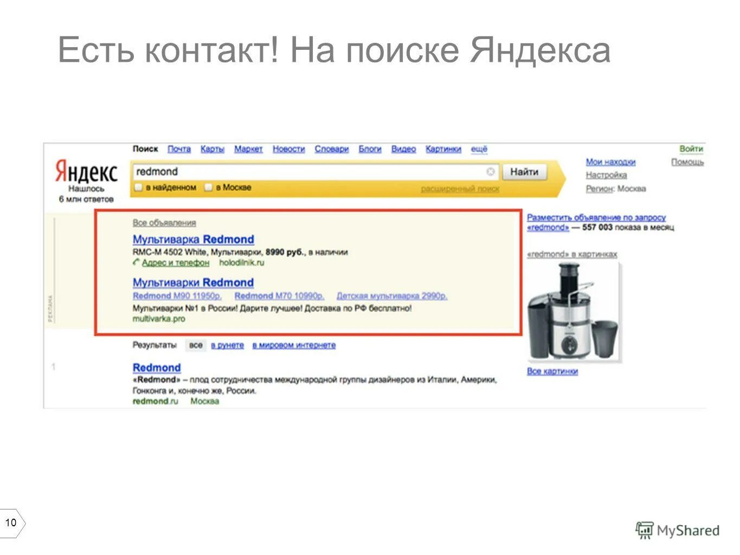Switch to the Видео search
This screenshot has height=555, width=740.
click(x=403, y=149)
